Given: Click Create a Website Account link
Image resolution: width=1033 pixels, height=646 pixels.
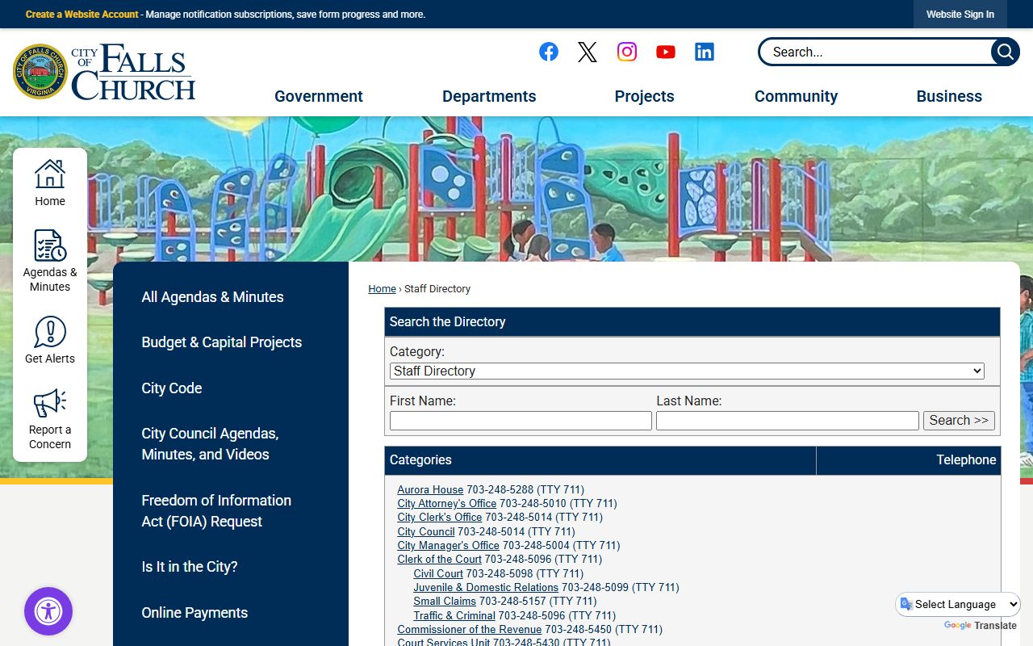Looking at the screenshot, I should pos(82,15).
